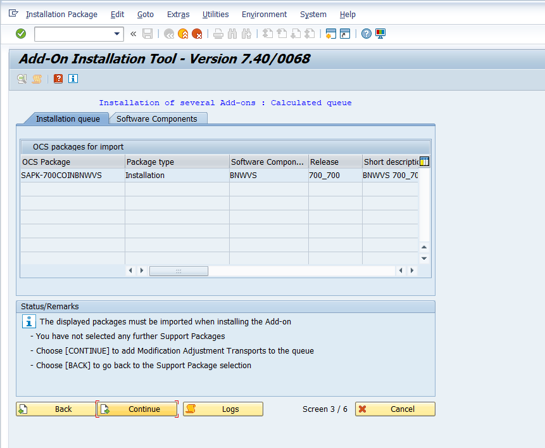Open the table settings icon in grid corner
This screenshot has width=545, height=448.
[424, 162]
